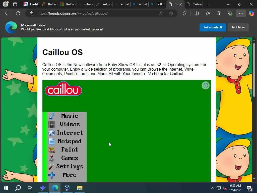Switch to the FlashTi tab
This screenshot has height=193, width=257.
[31, 4]
